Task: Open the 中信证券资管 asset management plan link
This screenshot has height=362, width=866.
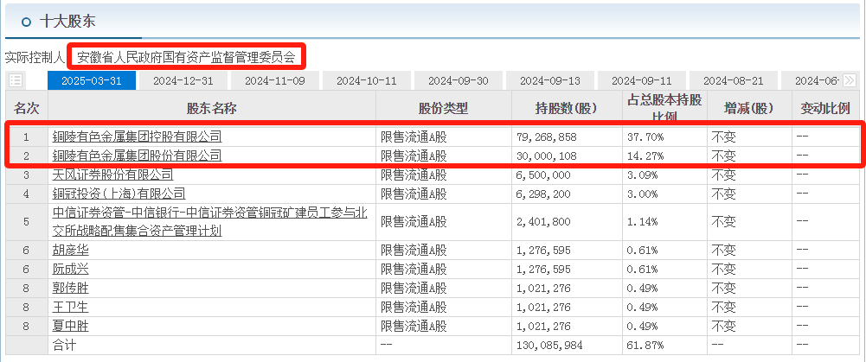Action: [x=210, y=221]
